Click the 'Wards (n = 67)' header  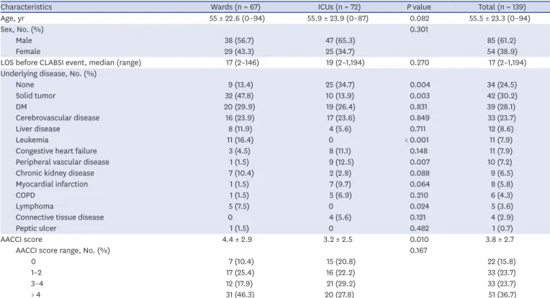point(235,7)
